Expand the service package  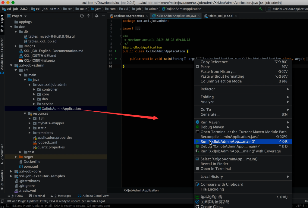(34, 104)
